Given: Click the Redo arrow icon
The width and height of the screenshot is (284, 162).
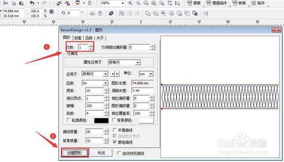Looking at the screenshot, I should pos(44,3).
